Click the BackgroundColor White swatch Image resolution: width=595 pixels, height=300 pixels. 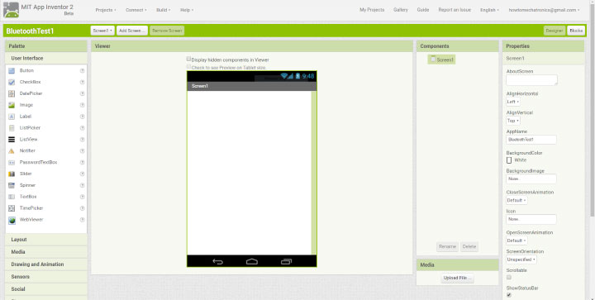509,160
